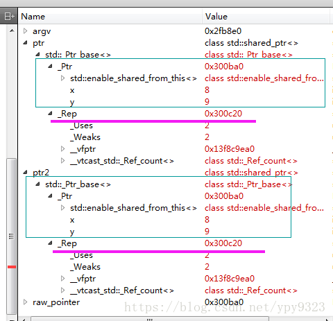Image resolution: width=333 pixels, height=321 pixels.
Task: Click the __vfptr value 0x13f8c9ea0 under ptr
Action: tap(230, 149)
